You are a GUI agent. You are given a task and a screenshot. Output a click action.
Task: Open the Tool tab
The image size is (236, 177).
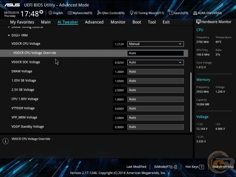[152, 22]
